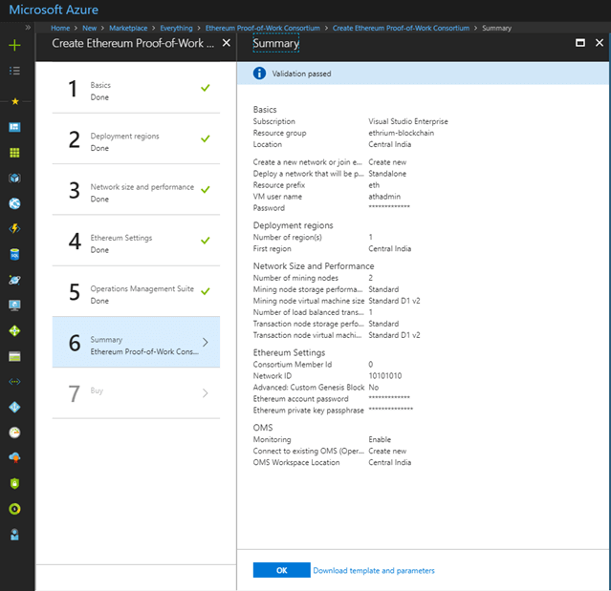Navigate to Marketplace in the breadcrumb
The width and height of the screenshot is (611, 591).
(x=128, y=29)
